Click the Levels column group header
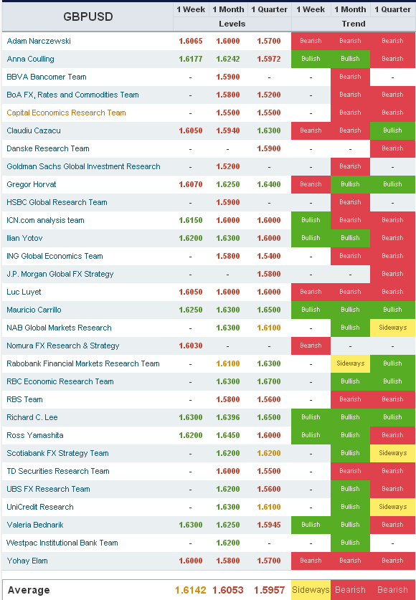The image size is (416, 600). point(232,24)
